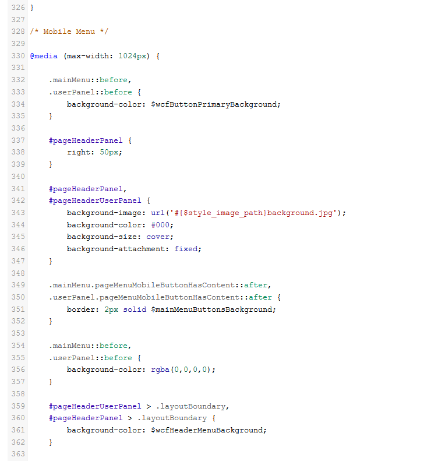438x461 pixels.
Task: Place cursor on the @media keyword
Action: click(x=44, y=56)
